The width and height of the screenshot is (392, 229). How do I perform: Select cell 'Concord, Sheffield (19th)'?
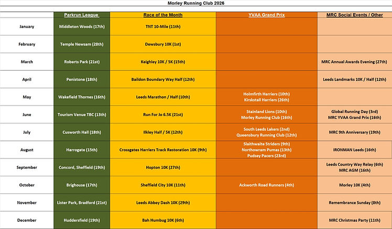(x=82, y=167)
